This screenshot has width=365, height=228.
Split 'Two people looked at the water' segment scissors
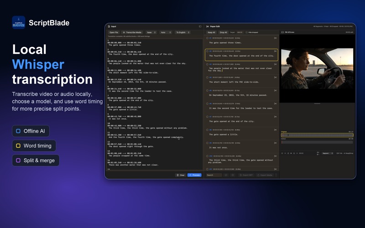tap(276, 64)
